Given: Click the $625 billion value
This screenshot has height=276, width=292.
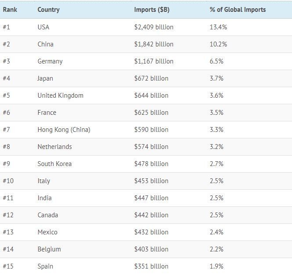Looking at the screenshot, I should (x=151, y=113).
